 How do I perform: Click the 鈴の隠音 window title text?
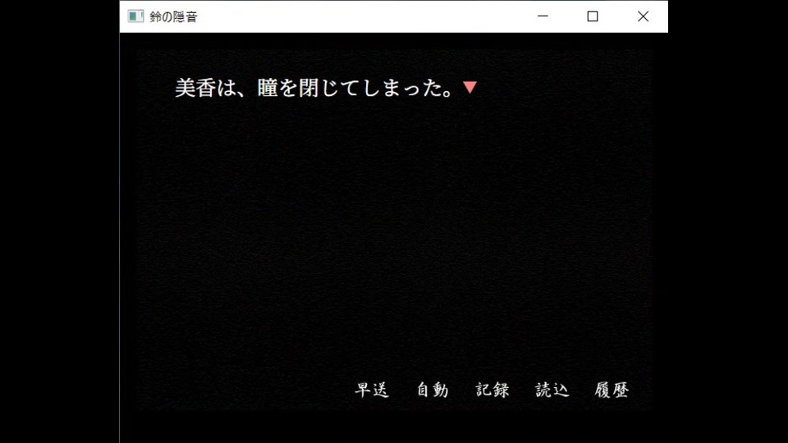click(173, 16)
